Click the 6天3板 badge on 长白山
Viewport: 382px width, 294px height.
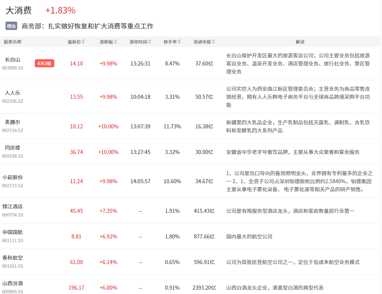[x=44, y=63]
